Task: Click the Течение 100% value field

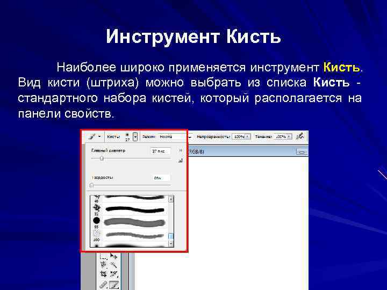Action: tap(281, 136)
